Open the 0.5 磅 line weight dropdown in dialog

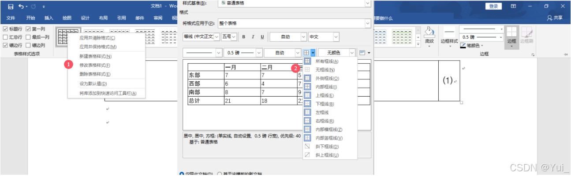[259, 53]
